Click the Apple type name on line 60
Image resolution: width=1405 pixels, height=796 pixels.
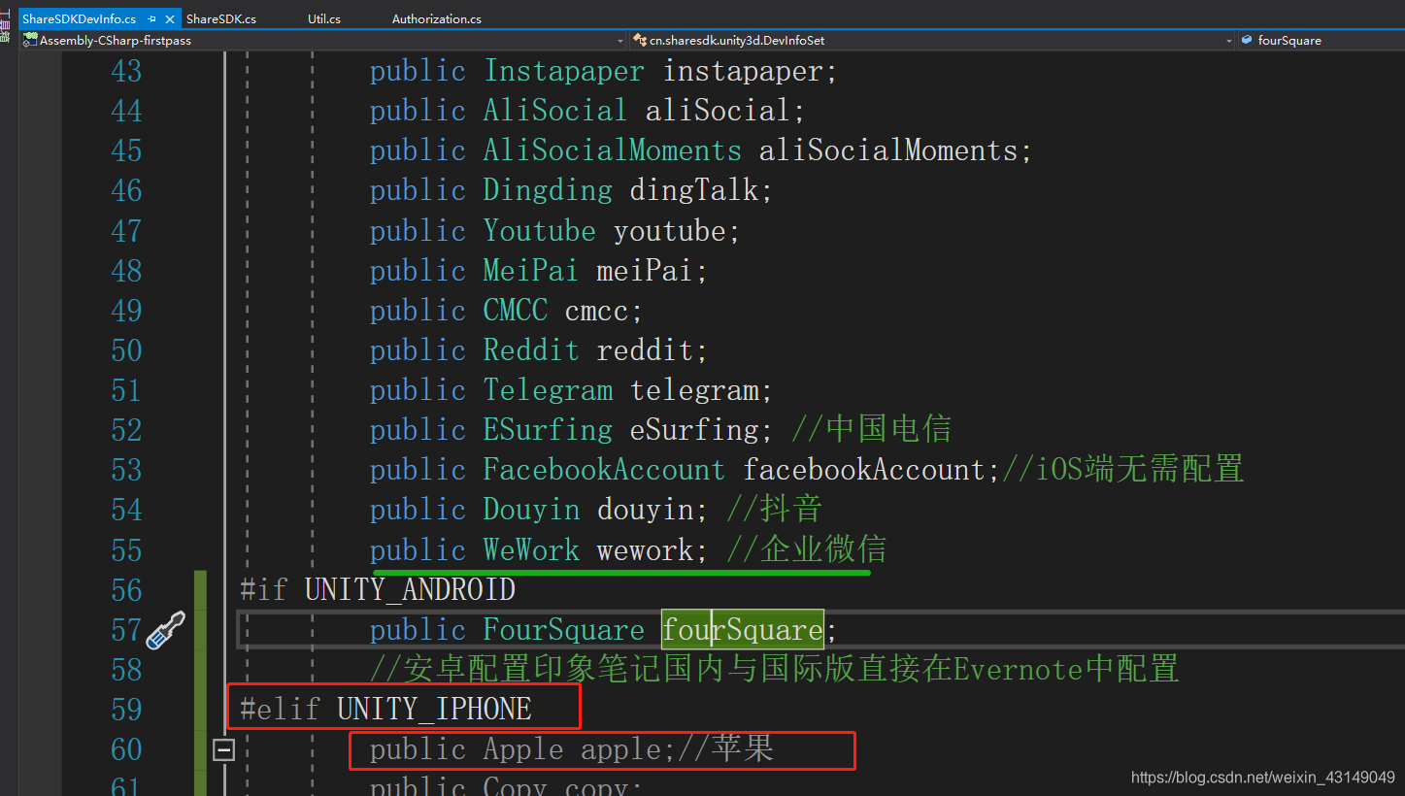[x=523, y=749]
